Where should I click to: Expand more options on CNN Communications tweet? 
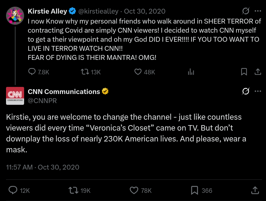[x=258, y=92]
